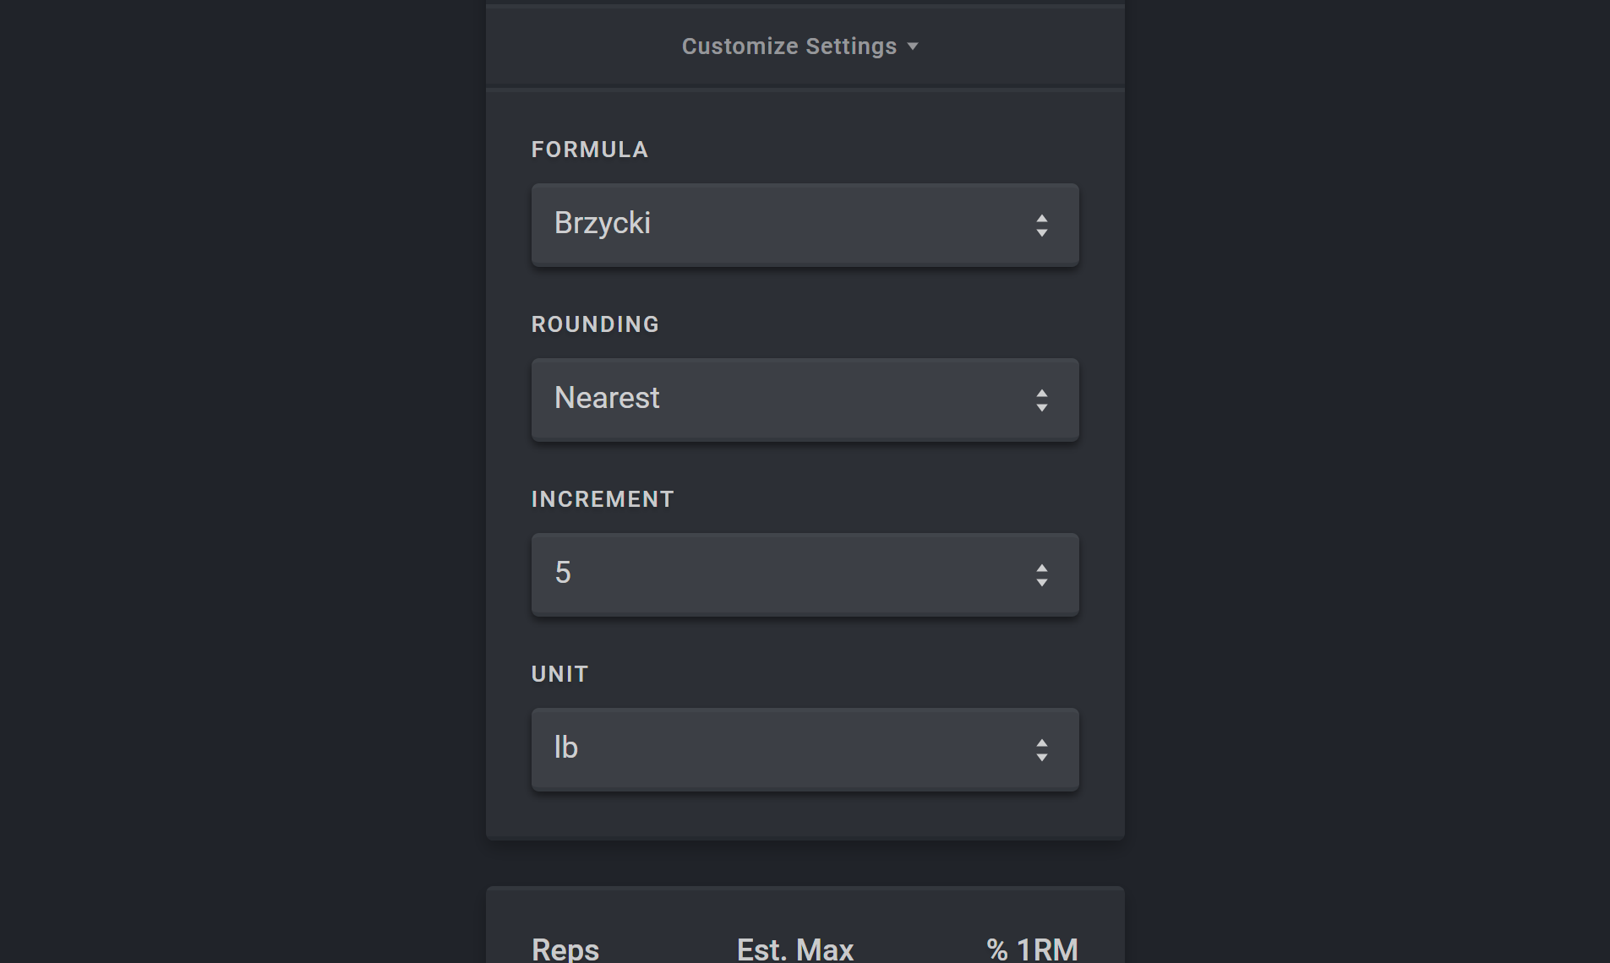This screenshot has height=963, width=1610.
Task: Click the ROUNDING field label
Action: click(595, 324)
